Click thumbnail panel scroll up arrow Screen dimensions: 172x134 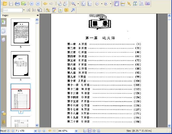37,20
